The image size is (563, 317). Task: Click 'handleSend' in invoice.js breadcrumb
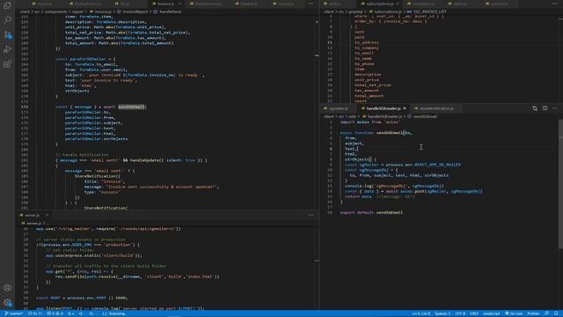pyautogui.click(x=170, y=11)
